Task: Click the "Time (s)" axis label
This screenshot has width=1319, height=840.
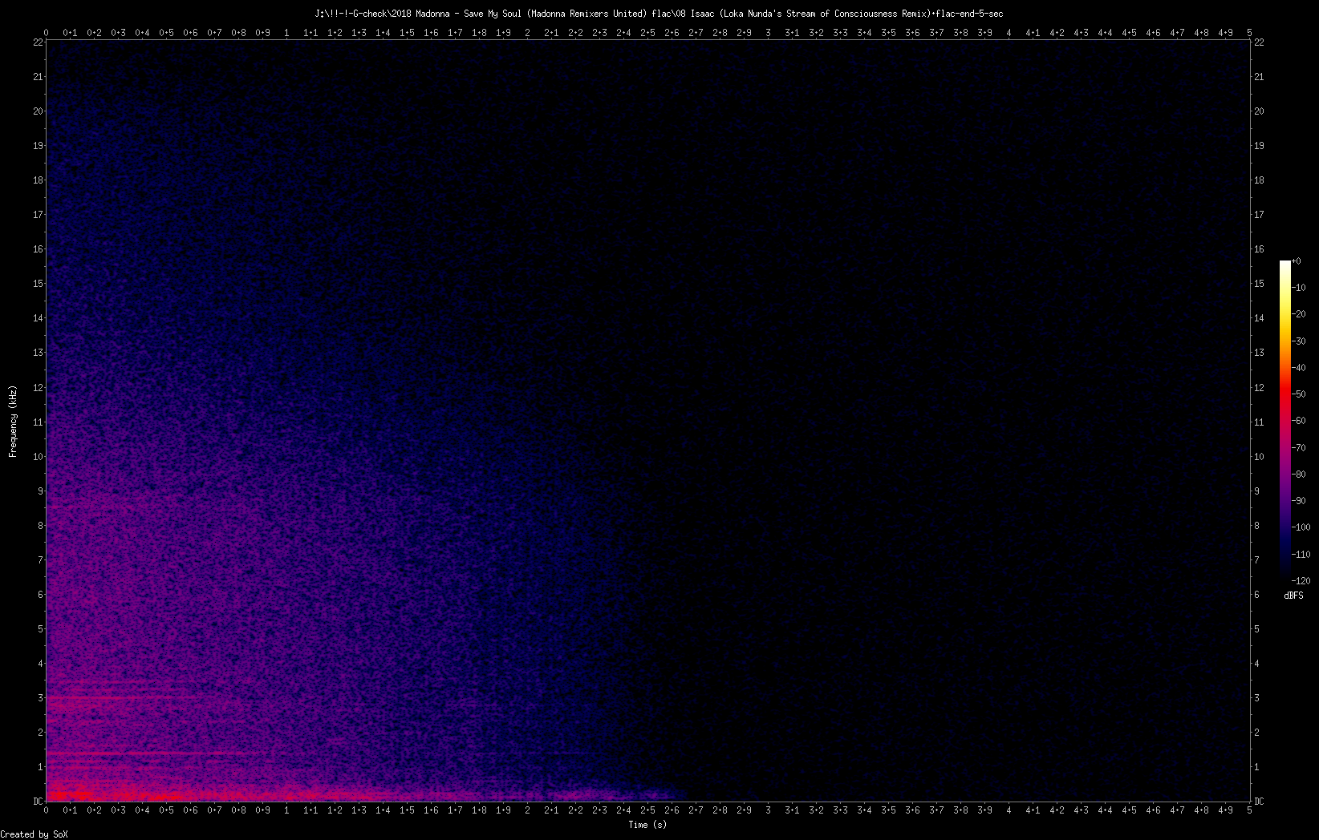Action: (647, 825)
